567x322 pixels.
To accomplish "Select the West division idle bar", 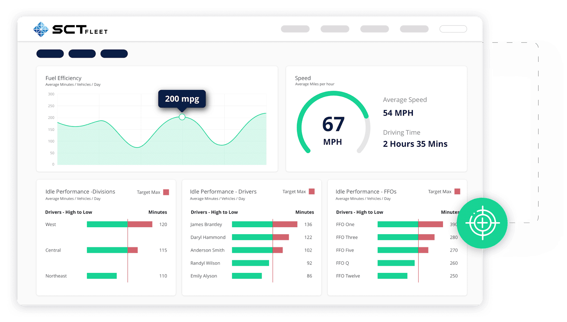I will pos(119,224).
